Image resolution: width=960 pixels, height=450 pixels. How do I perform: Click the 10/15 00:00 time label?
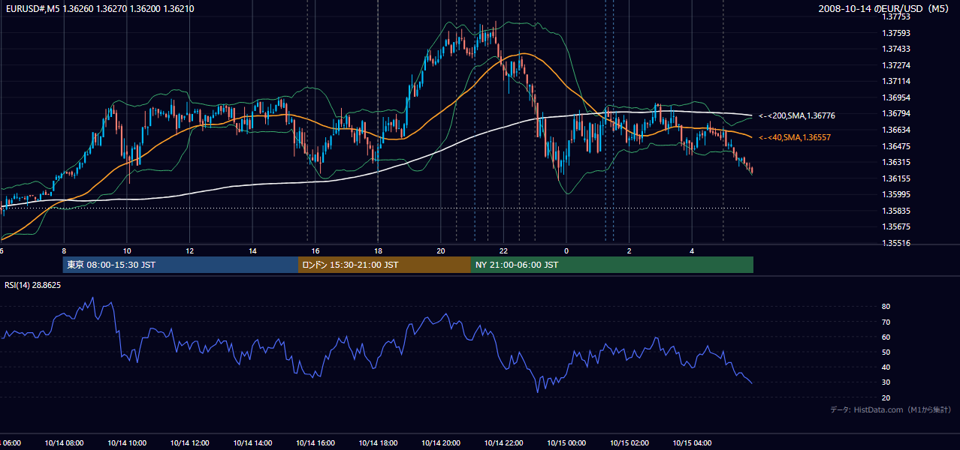[566, 443]
